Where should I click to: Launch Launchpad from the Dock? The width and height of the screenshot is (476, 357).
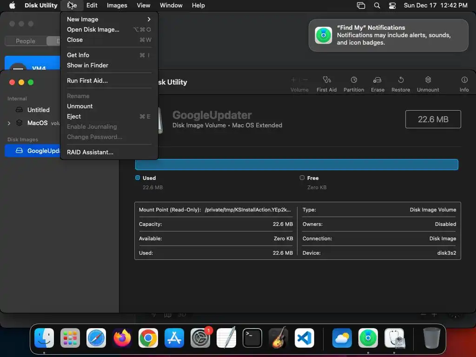click(70, 338)
